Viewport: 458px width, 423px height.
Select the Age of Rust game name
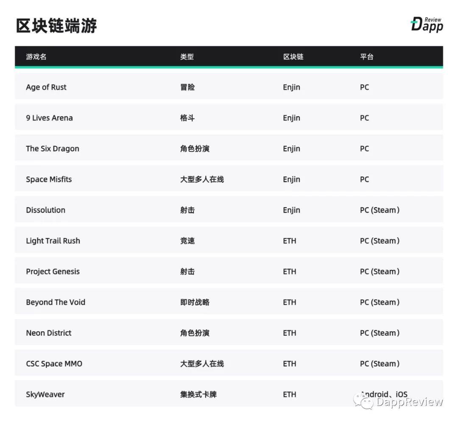[x=46, y=87]
